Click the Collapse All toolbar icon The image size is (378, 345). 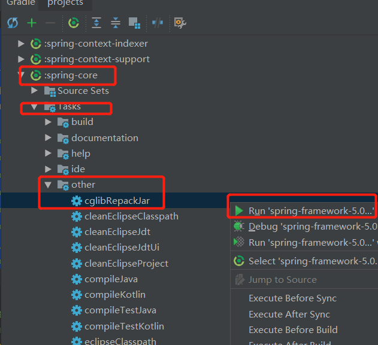pyautogui.click(x=116, y=23)
